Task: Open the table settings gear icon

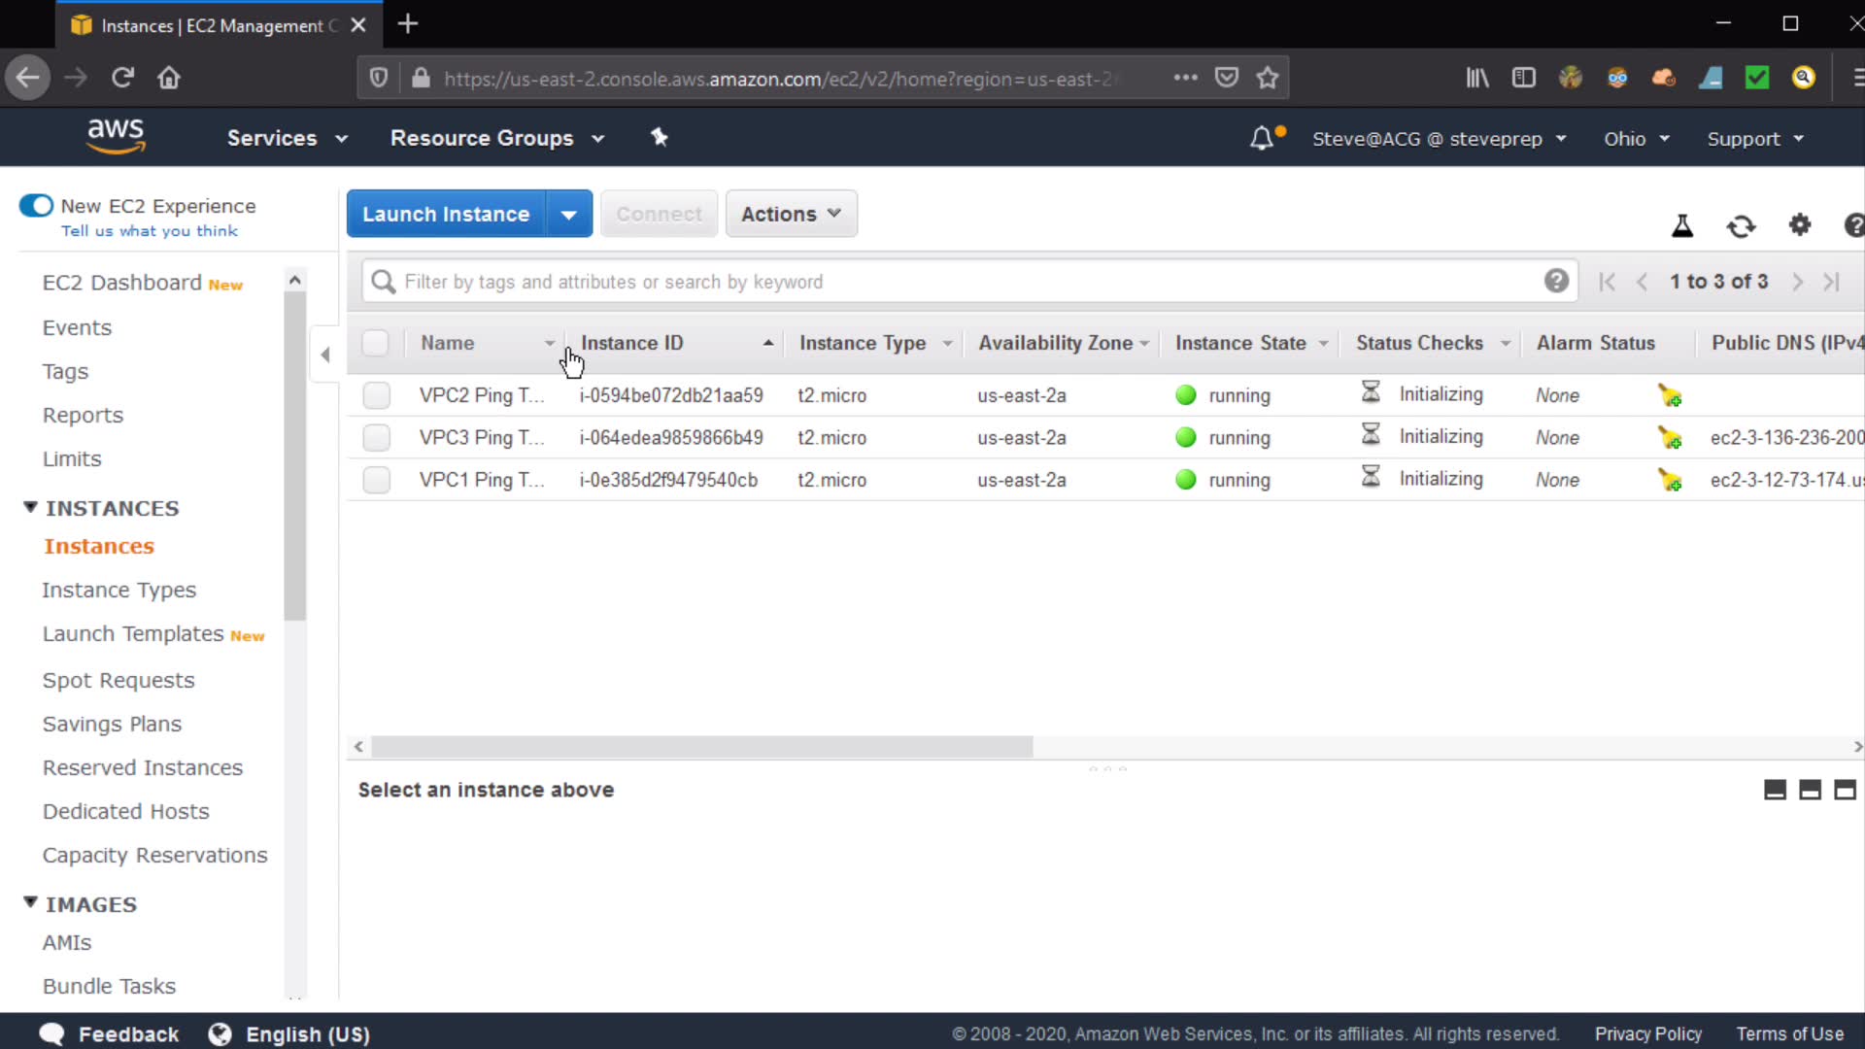Action: (x=1799, y=225)
